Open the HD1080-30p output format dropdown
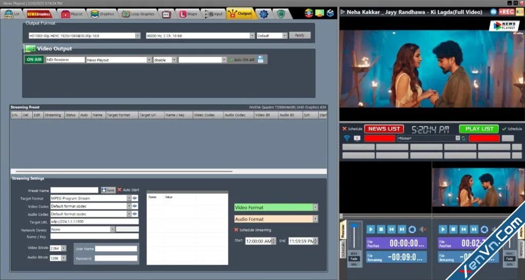The height and width of the screenshot is (280, 525). [137, 35]
